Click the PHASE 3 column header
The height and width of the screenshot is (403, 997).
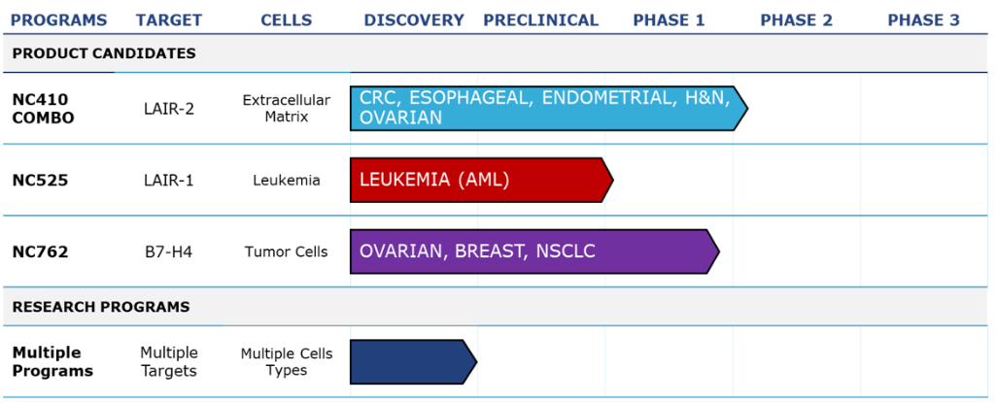coord(924,20)
